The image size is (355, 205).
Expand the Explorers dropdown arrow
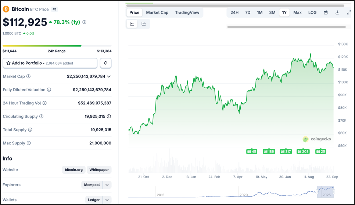tap(107, 185)
